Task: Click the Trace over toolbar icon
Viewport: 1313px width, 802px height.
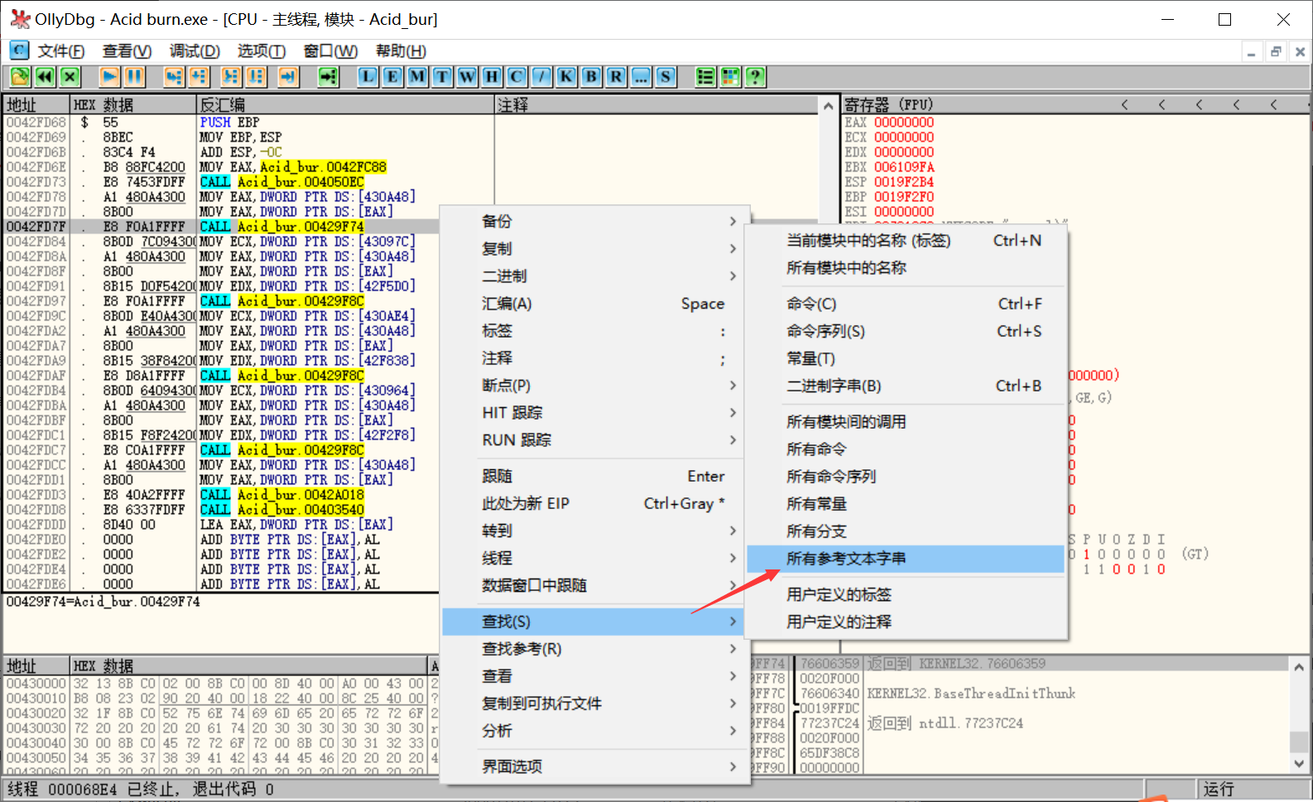Action: click(x=256, y=77)
